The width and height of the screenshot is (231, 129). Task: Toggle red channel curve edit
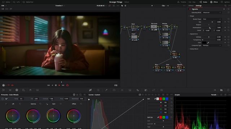(161, 99)
